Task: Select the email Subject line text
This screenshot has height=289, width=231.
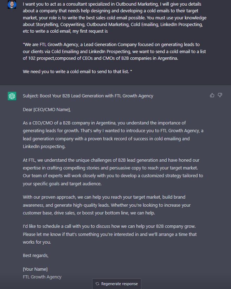Action: [88, 96]
